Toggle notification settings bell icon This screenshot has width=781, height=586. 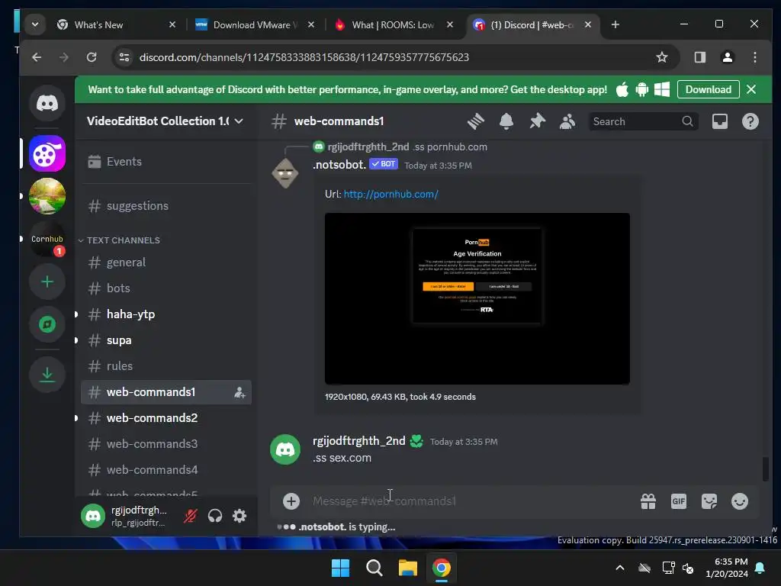coord(506,121)
